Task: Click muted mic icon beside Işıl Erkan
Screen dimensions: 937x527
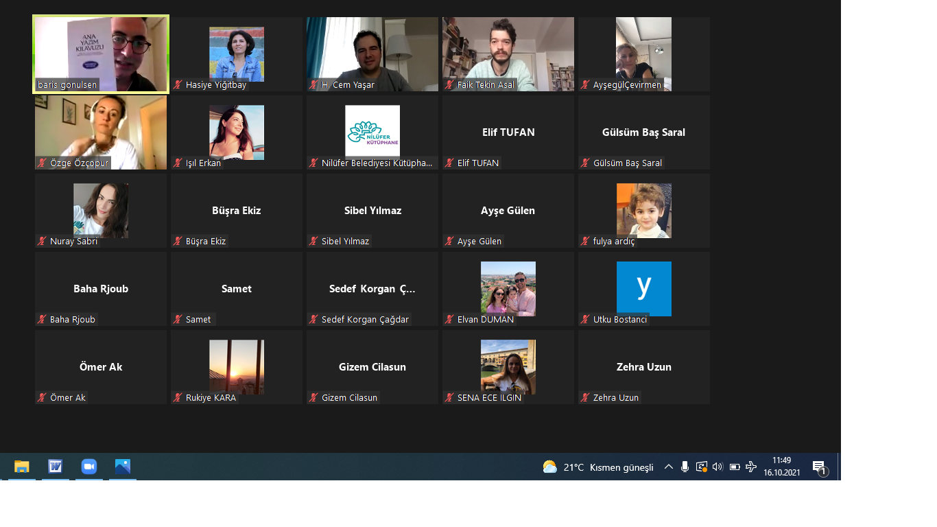Action: tap(178, 163)
